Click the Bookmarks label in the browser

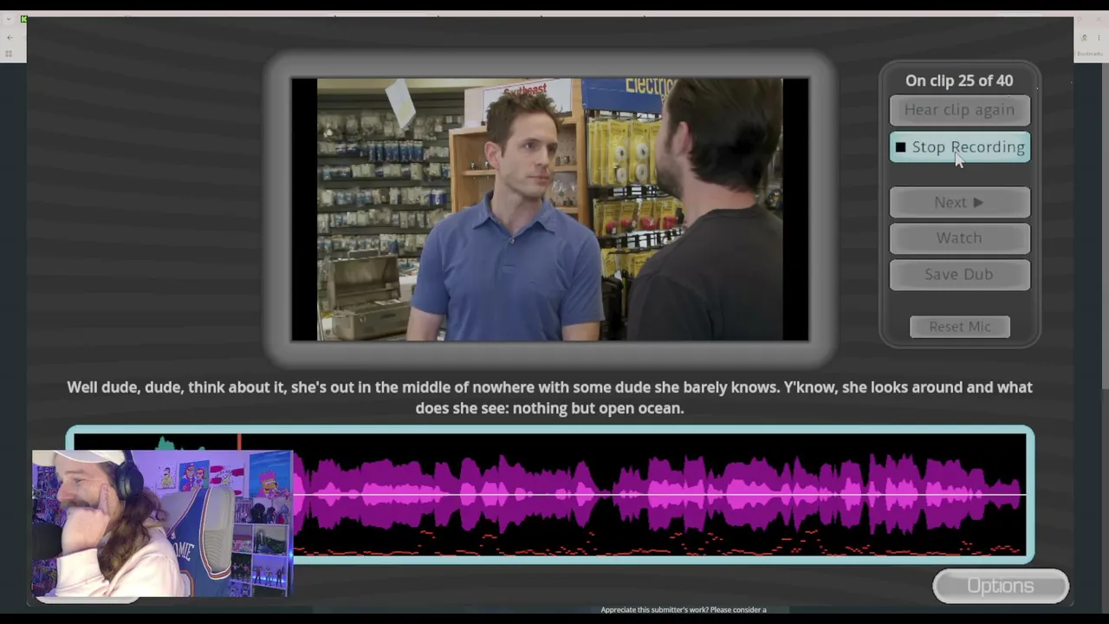(x=1089, y=54)
